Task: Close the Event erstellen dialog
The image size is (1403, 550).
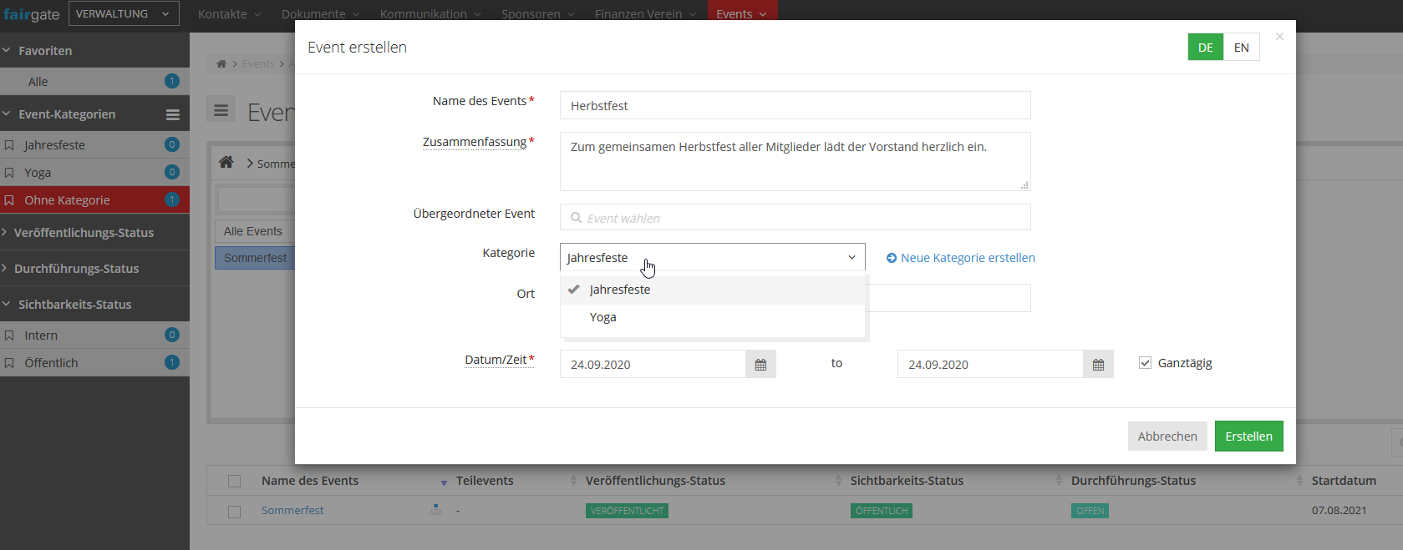Action: (1278, 37)
